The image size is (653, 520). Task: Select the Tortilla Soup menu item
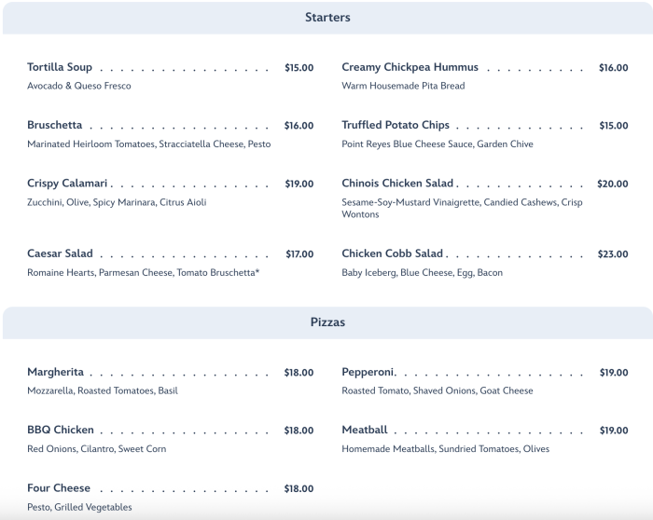tap(60, 67)
